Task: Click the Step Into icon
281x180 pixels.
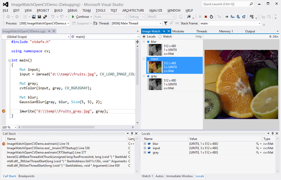Action: (x=232, y=17)
